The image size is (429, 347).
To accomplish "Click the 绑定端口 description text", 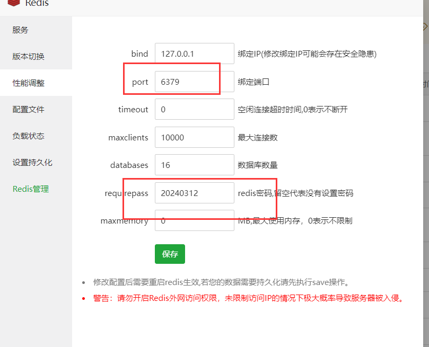I will coord(253,82).
